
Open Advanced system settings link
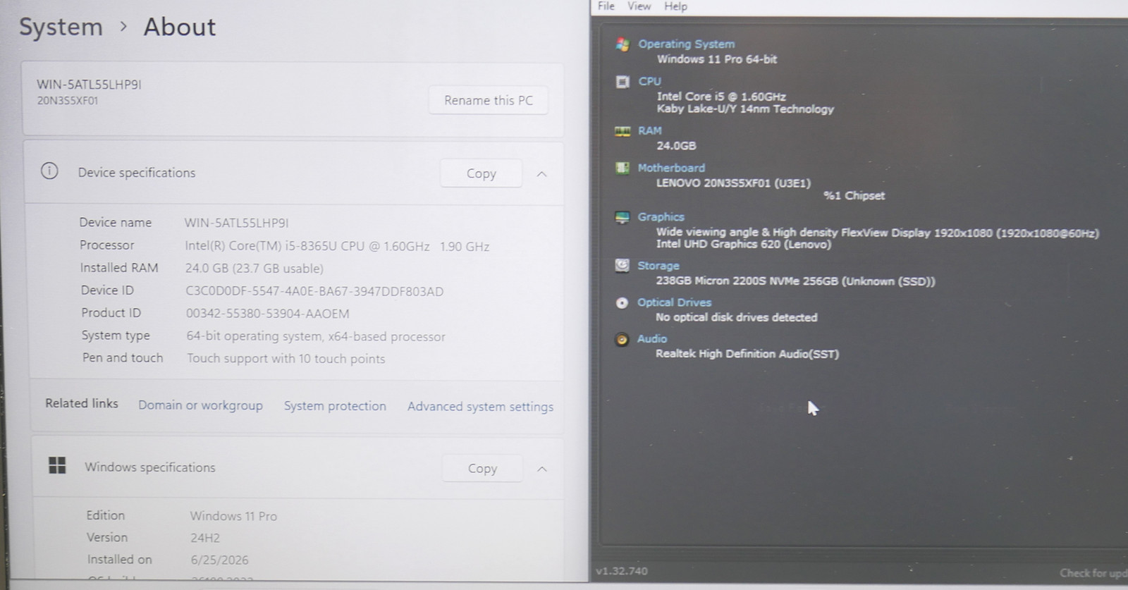click(x=480, y=407)
